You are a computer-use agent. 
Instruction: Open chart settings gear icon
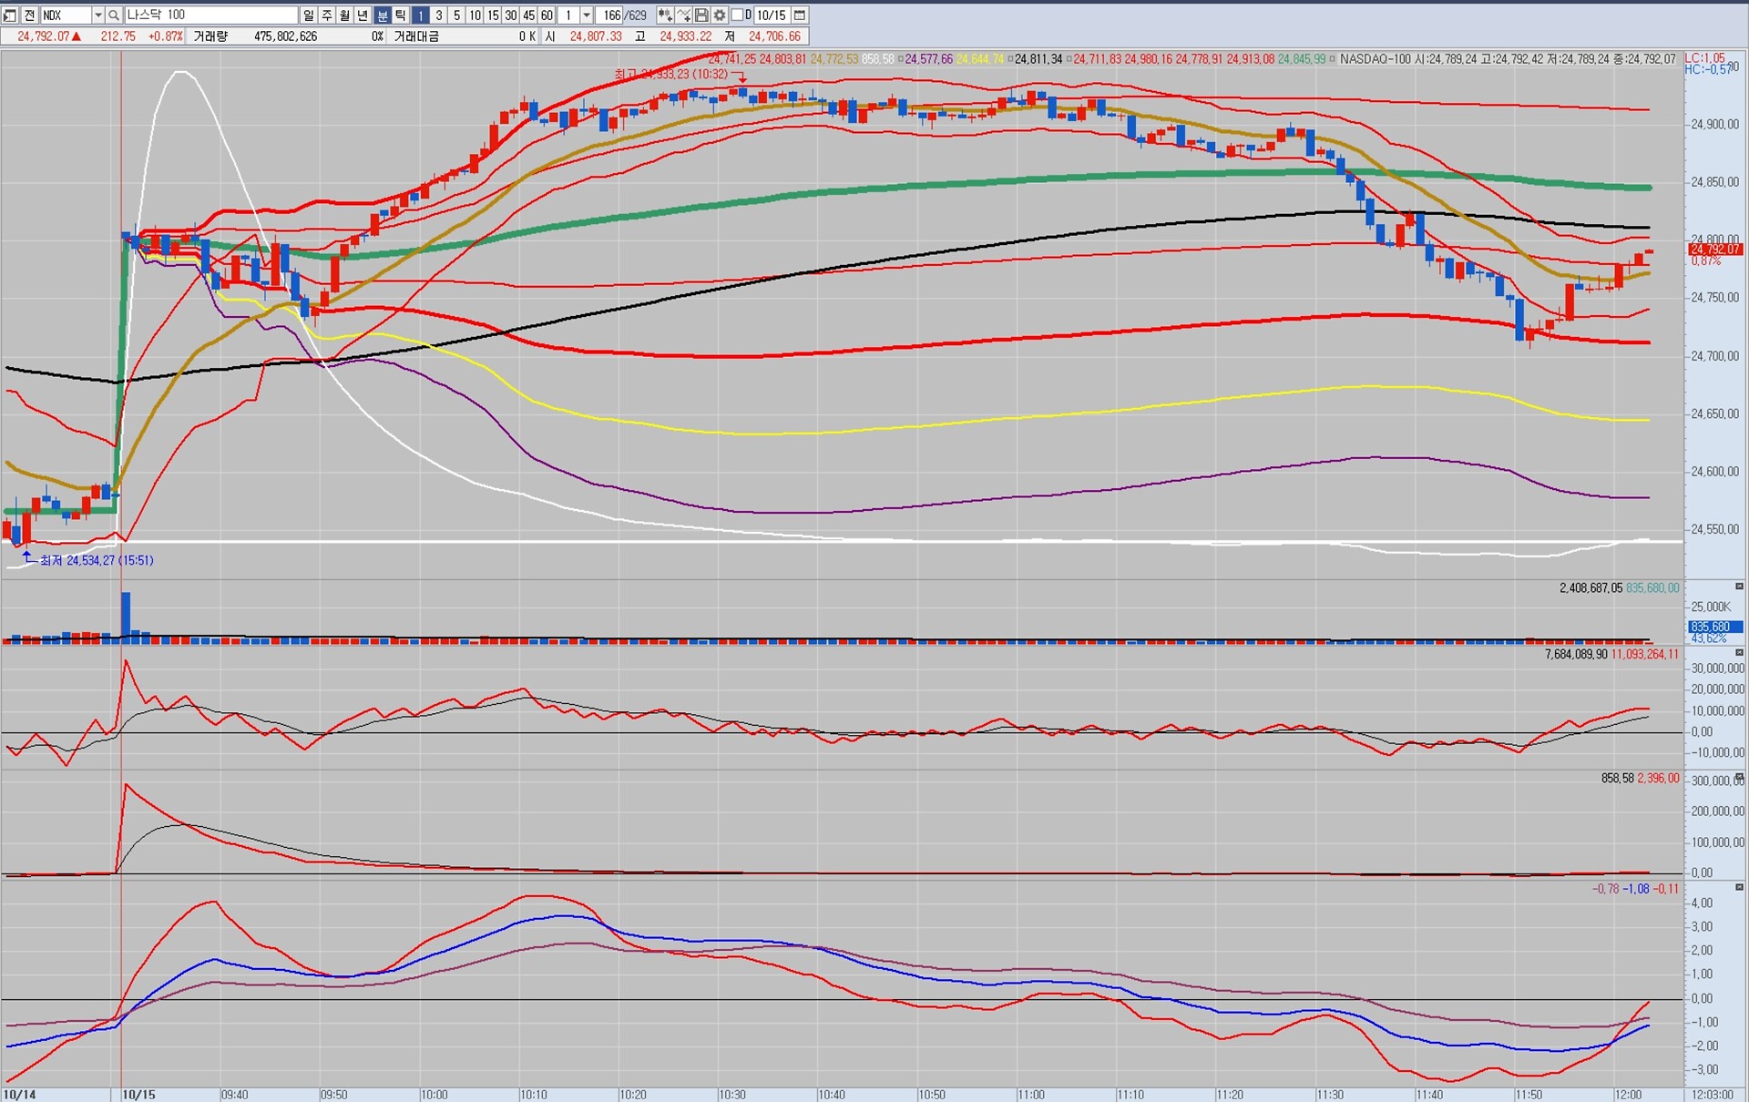720,15
